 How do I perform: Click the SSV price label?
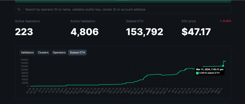189,21
